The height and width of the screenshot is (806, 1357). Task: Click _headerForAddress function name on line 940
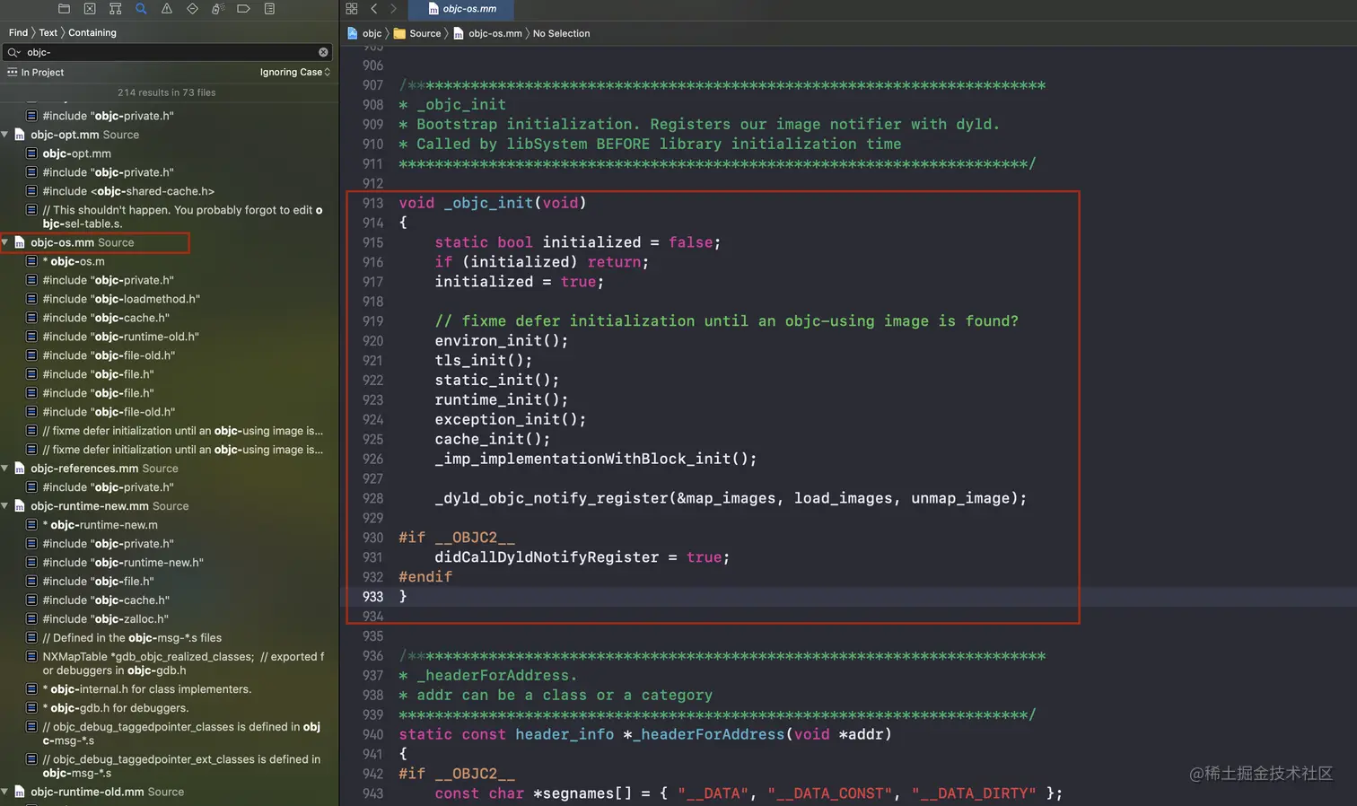[x=709, y=734]
